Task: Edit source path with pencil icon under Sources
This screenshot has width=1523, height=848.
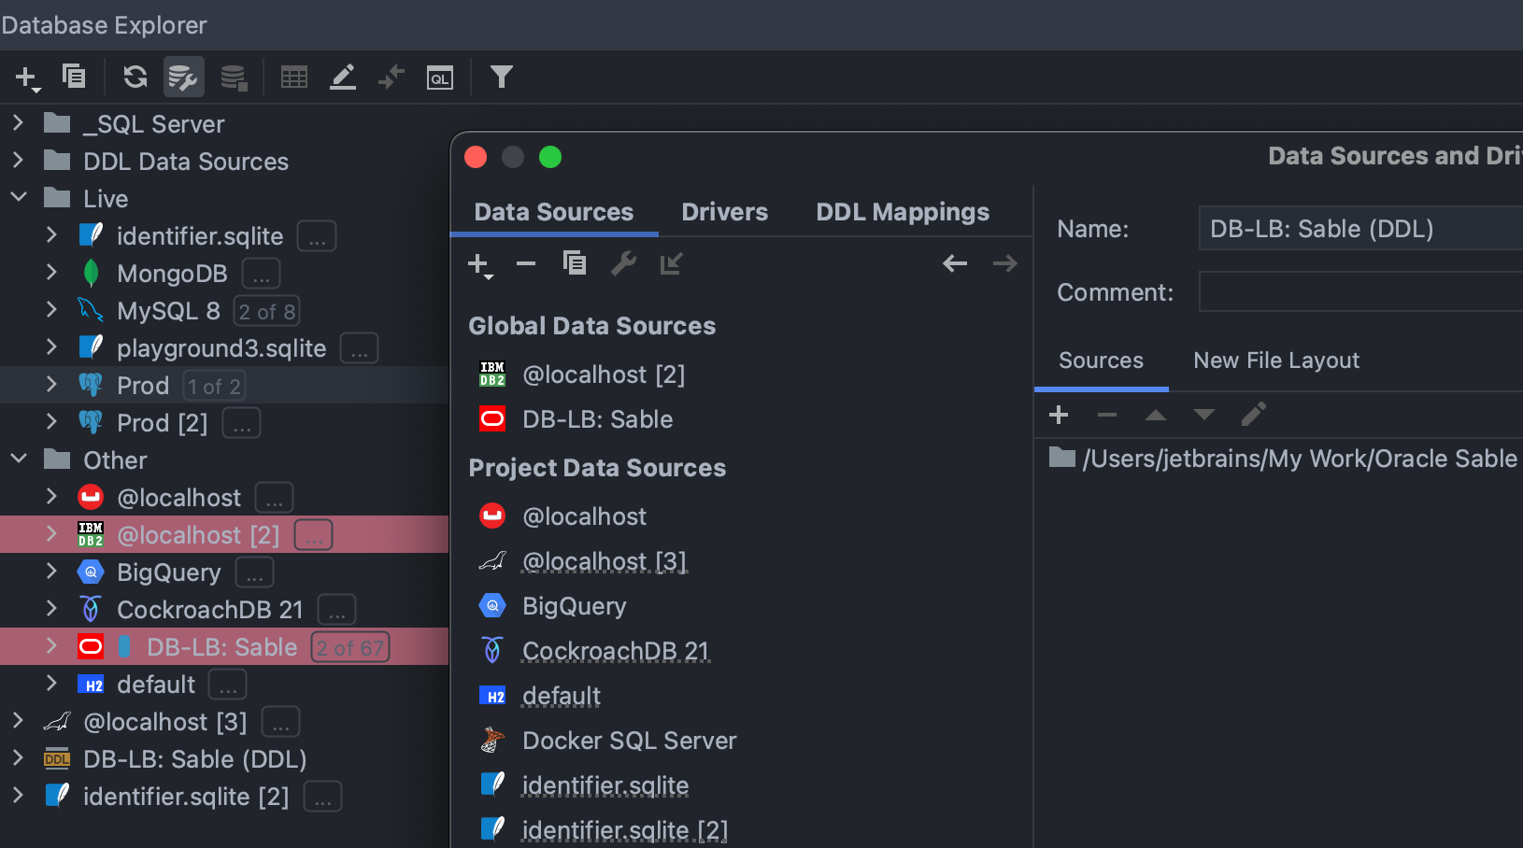Action: click(x=1254, y=414)
